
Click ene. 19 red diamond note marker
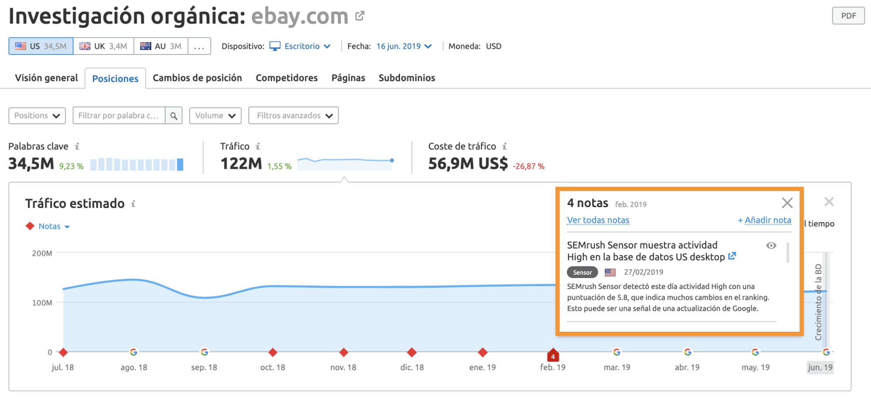[482, 352]
